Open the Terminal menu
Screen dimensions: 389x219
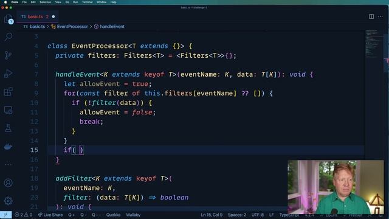point(88,2)
